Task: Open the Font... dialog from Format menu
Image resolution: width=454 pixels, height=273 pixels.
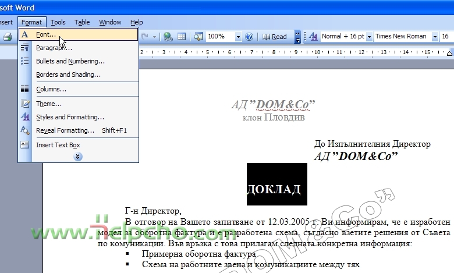Action: click(x=78, y=34)
